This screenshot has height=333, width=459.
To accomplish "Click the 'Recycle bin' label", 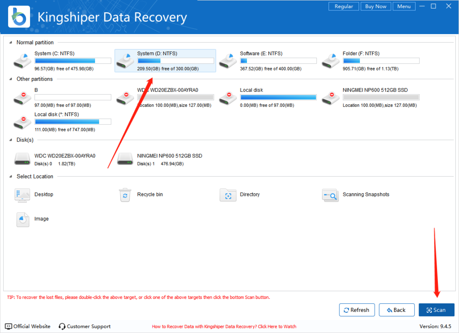I will (150, 195).
